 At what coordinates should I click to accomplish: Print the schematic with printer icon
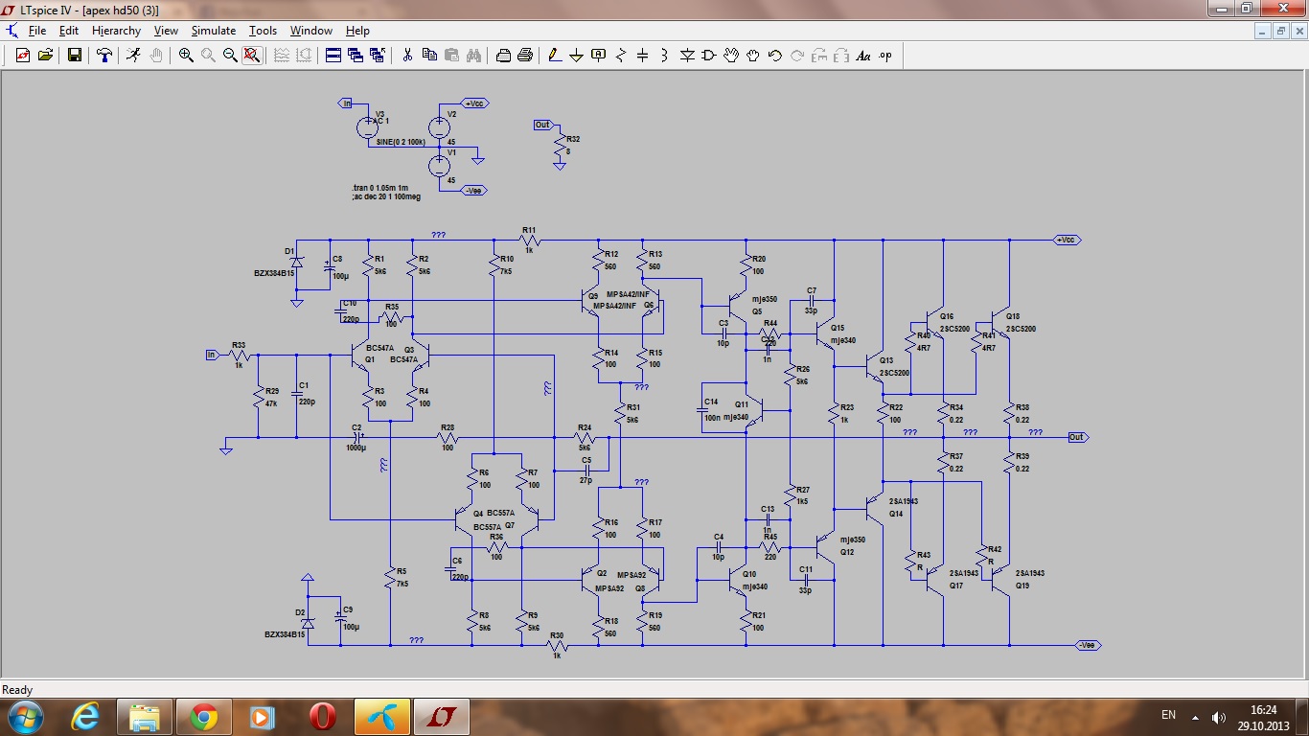(x=525, y=56)
